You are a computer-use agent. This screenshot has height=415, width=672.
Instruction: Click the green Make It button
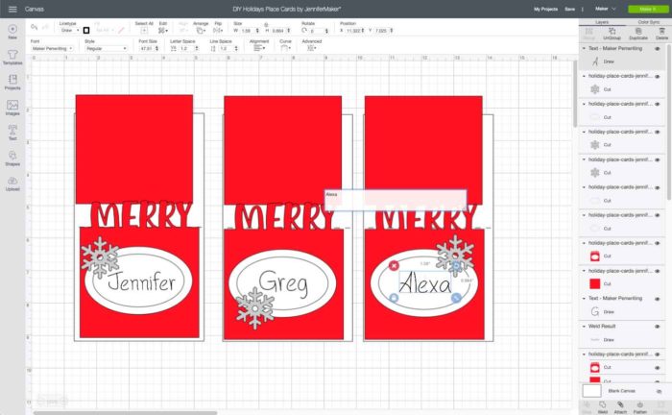point(648,9)
